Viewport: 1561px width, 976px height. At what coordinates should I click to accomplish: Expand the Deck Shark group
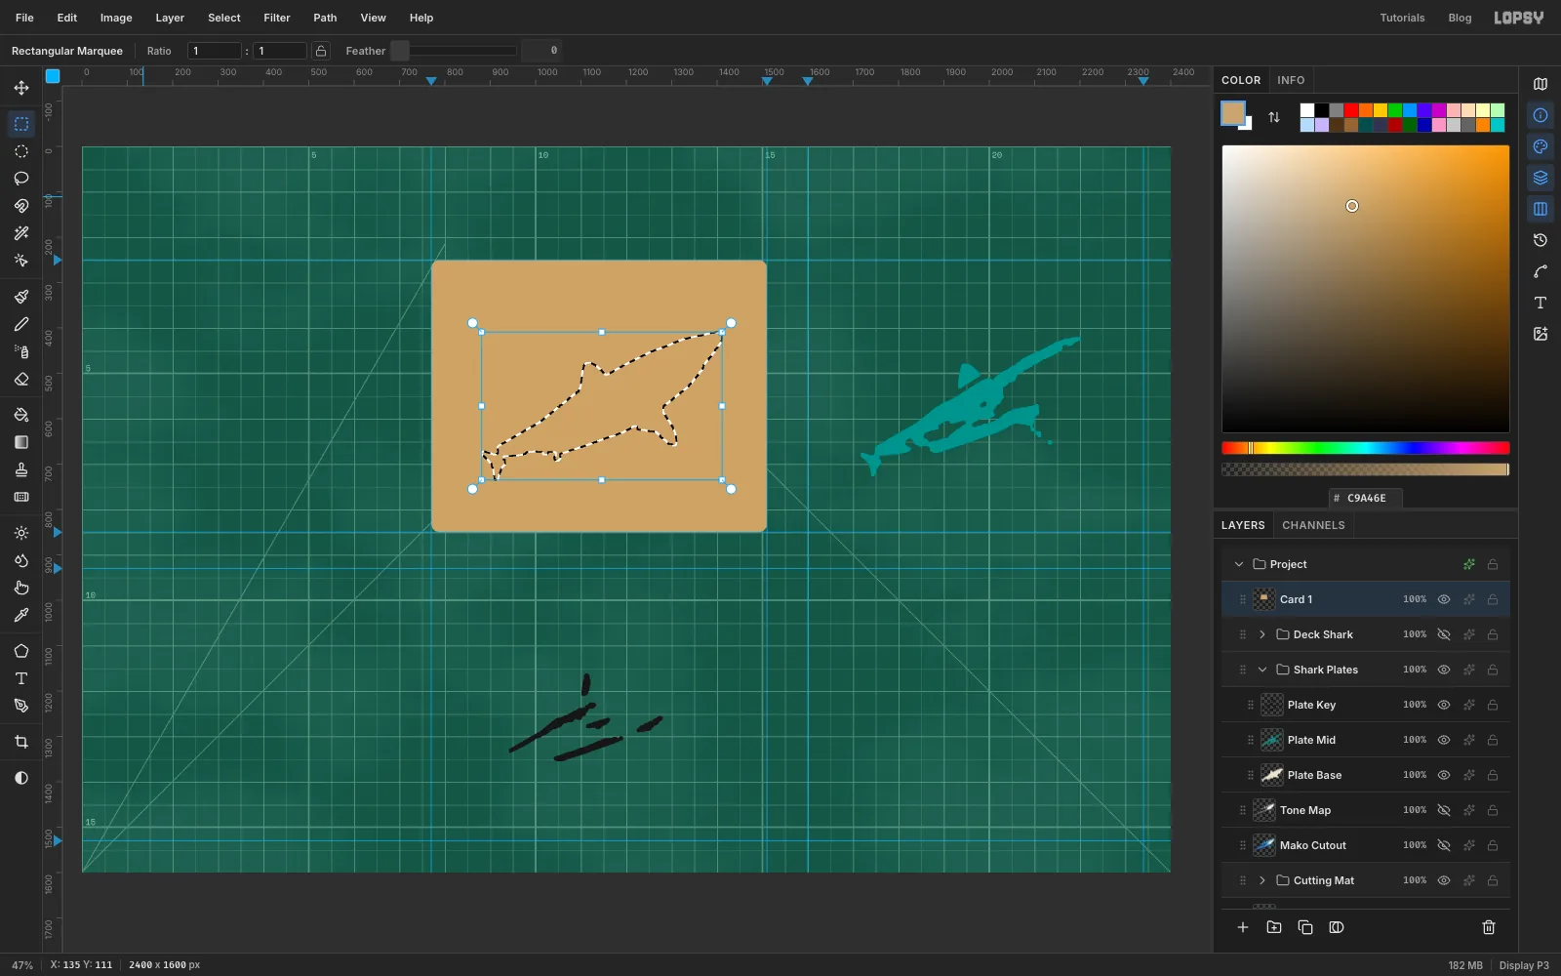pyautogui.click(x=1262, y=634)
